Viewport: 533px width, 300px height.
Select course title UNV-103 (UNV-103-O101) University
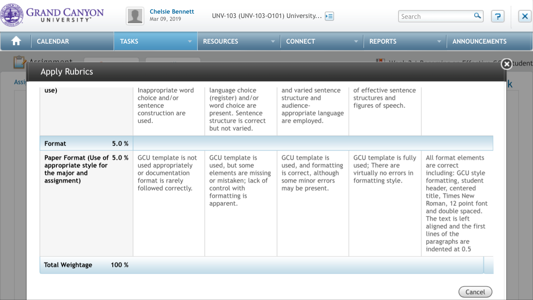266,16
